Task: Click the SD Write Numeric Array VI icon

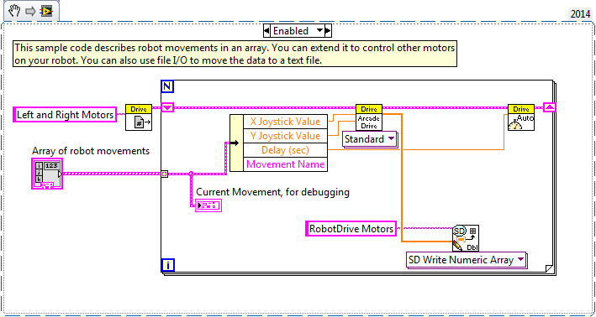Action: tap(466, 238)
